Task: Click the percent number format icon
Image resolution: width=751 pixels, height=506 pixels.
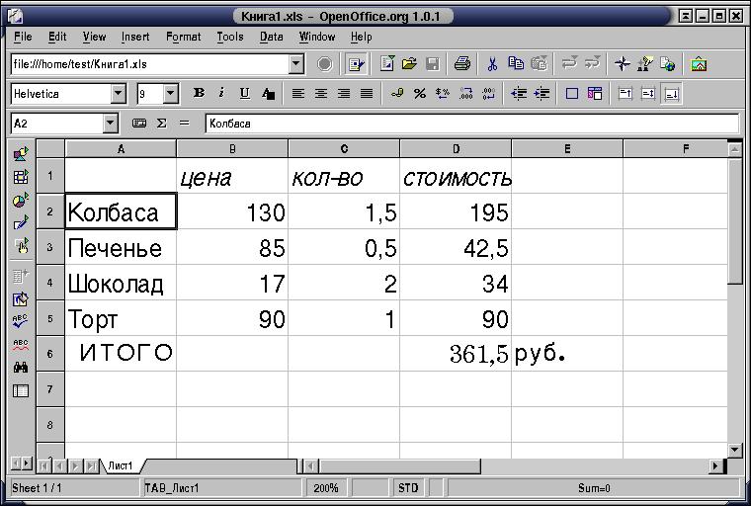Action: click(419, 94)
